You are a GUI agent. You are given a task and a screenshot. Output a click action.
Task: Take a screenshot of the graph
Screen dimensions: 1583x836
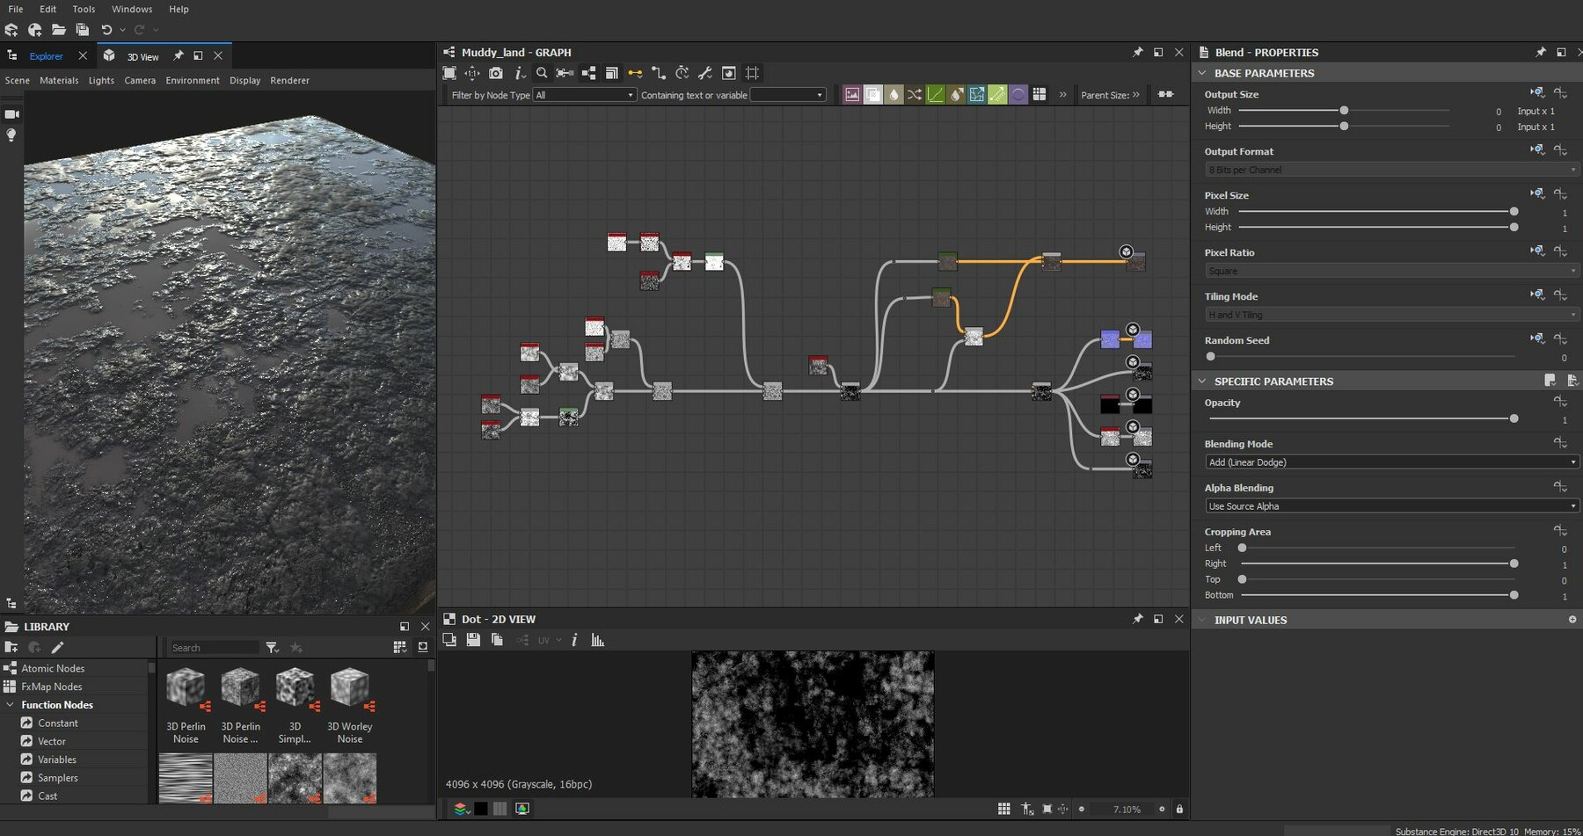pos(496,73)
